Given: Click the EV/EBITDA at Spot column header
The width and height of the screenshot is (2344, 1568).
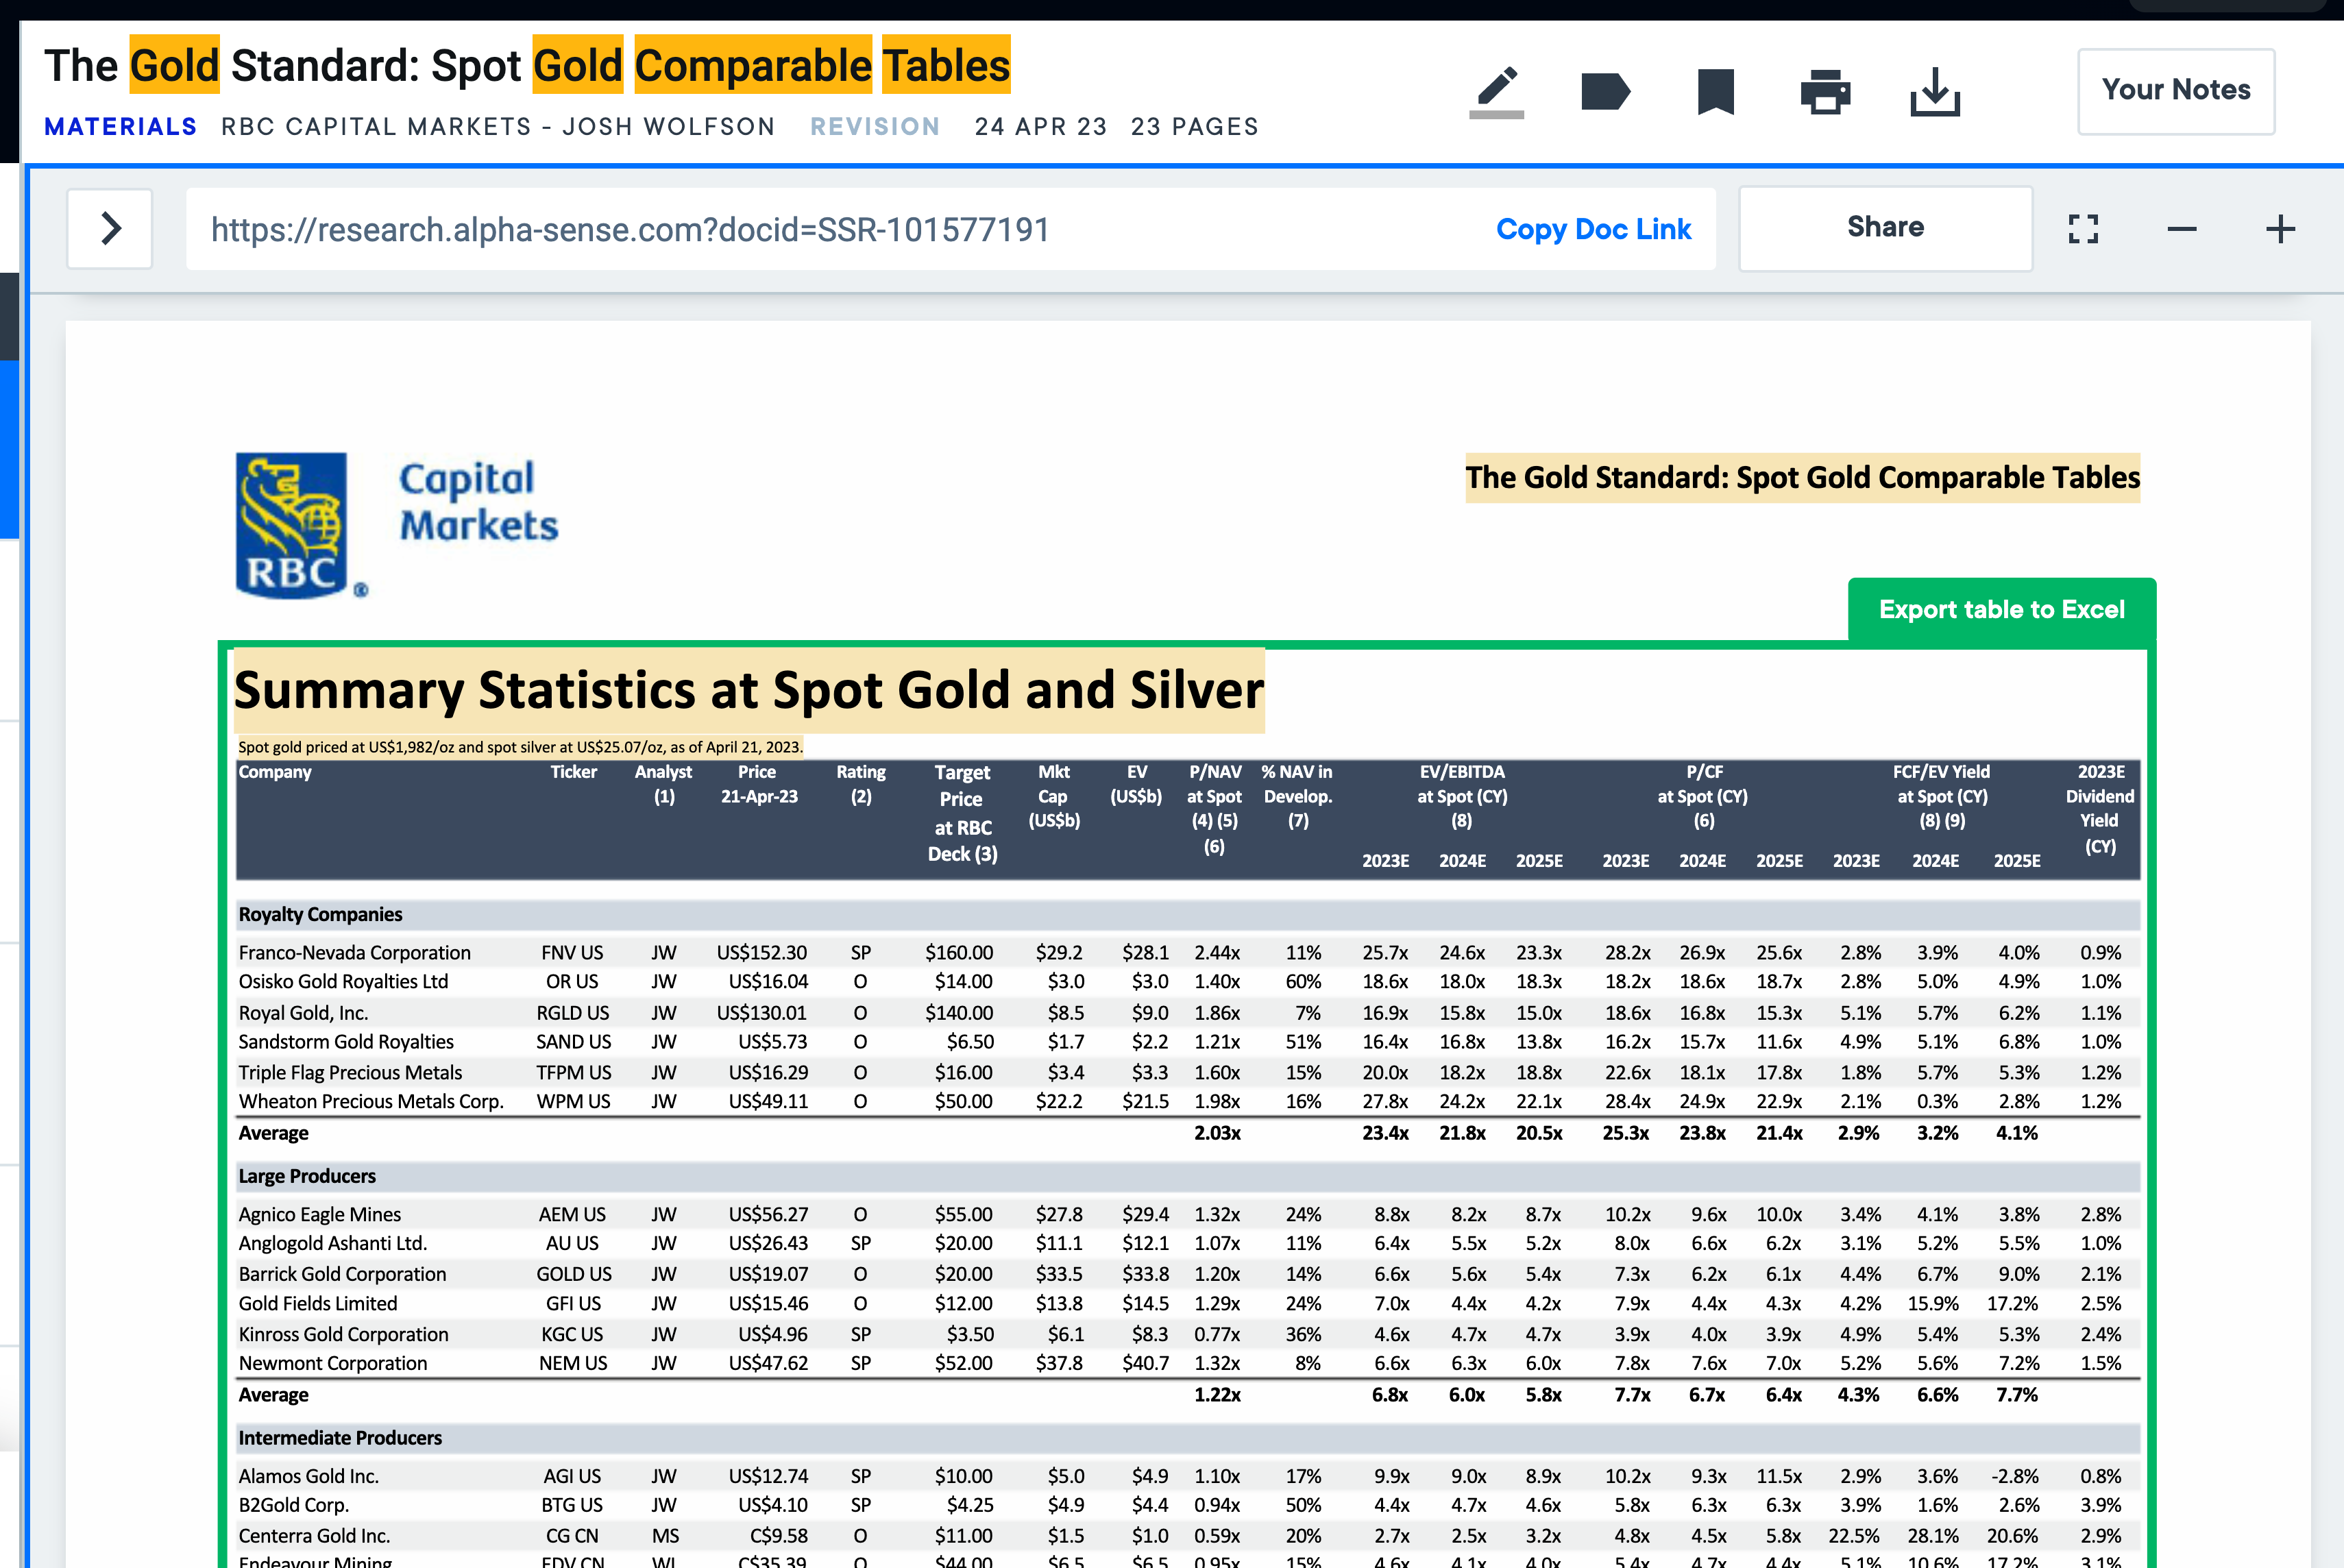Looking at the screenshot, I should coord(1461,796).
